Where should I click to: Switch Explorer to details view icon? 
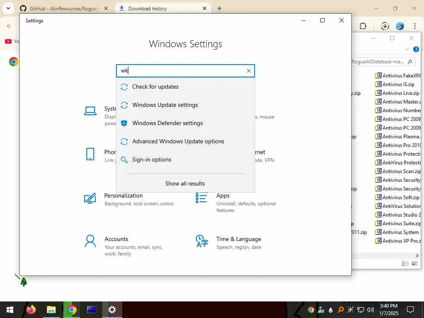[x=405, y=263]
